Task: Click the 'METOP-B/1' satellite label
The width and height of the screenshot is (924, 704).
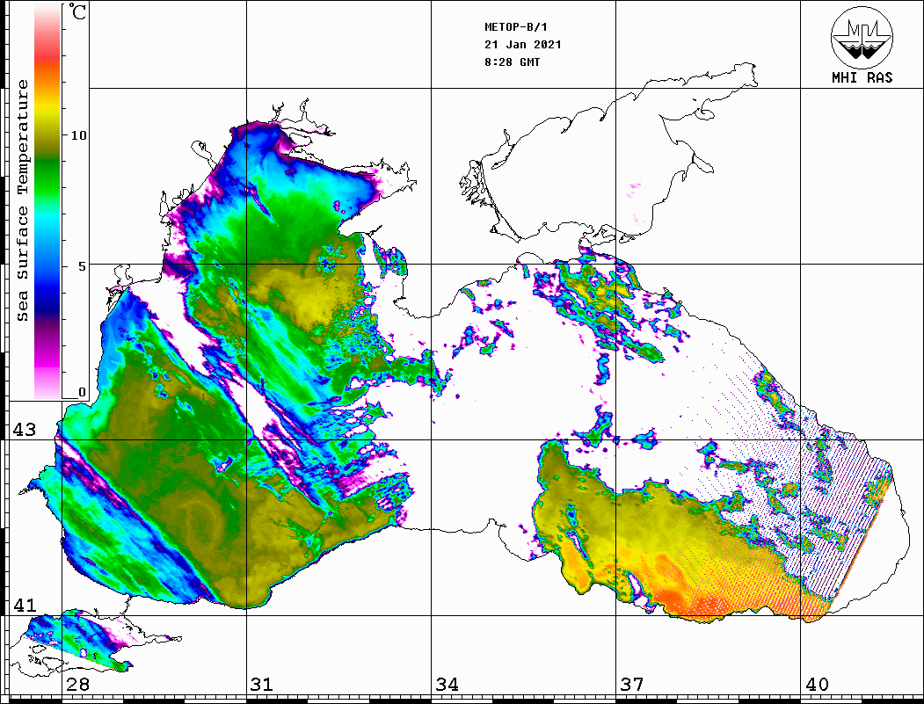Action: (515, 26)
